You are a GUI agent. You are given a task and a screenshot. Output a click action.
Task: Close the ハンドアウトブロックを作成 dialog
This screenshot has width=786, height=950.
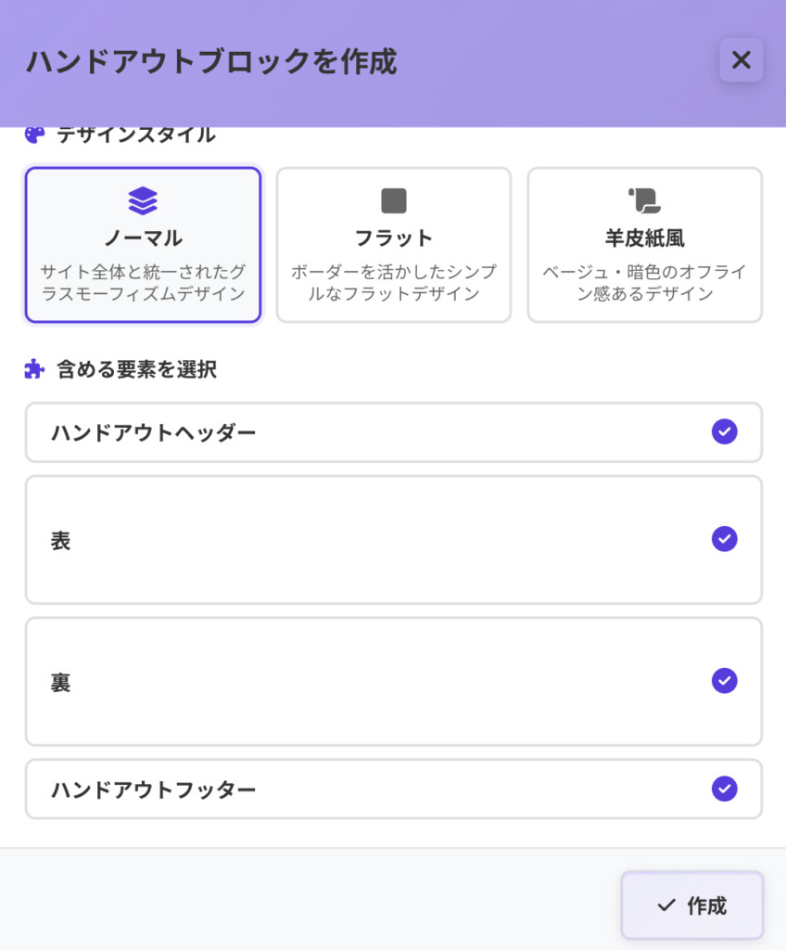741,60
